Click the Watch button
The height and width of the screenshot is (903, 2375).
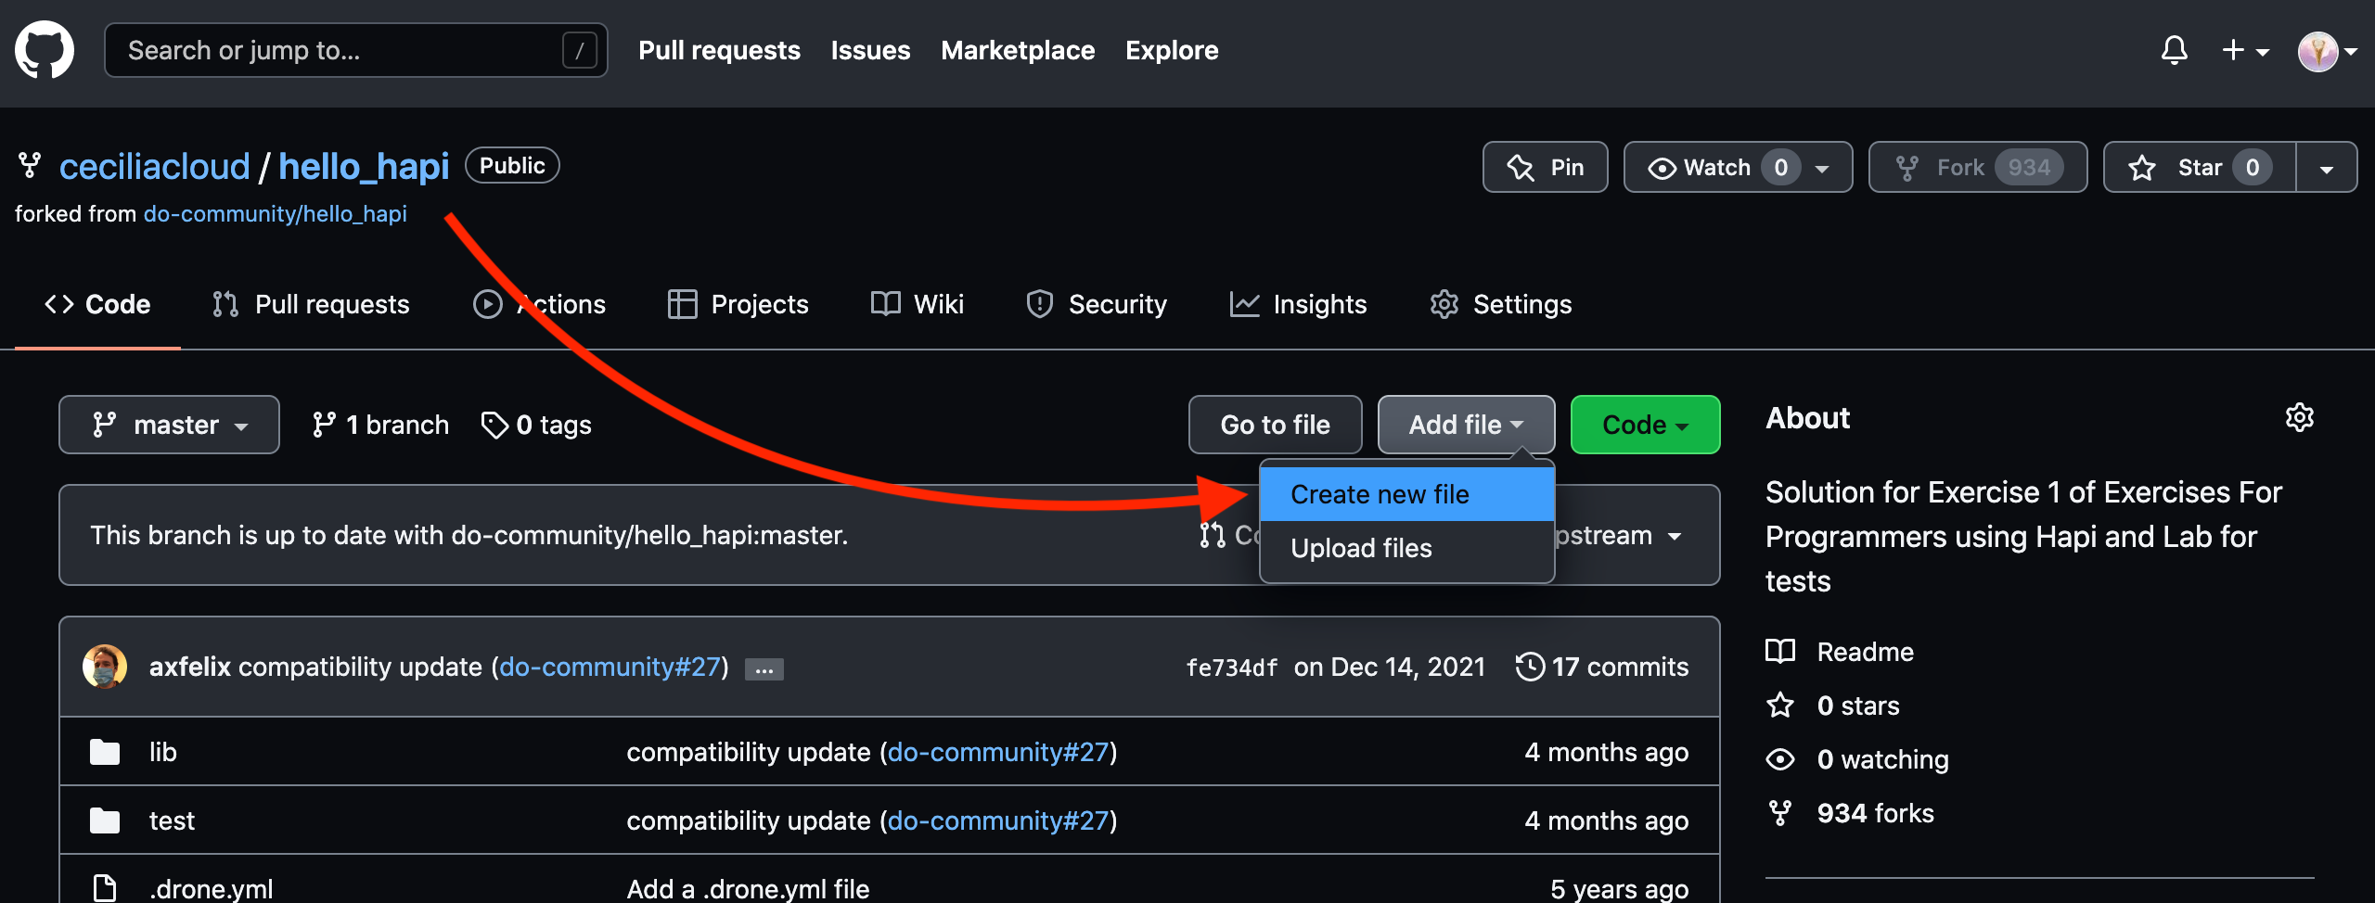[x=1737, y=167]
